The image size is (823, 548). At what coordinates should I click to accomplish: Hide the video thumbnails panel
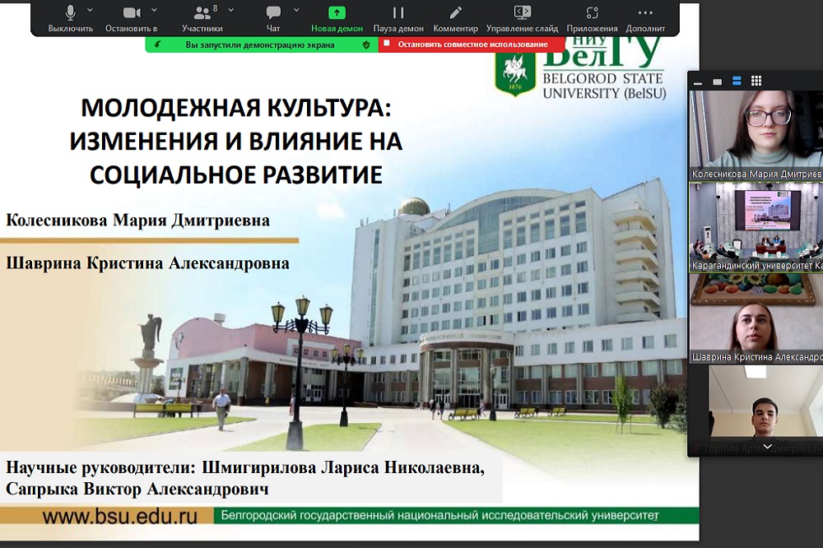click(697, 81)
